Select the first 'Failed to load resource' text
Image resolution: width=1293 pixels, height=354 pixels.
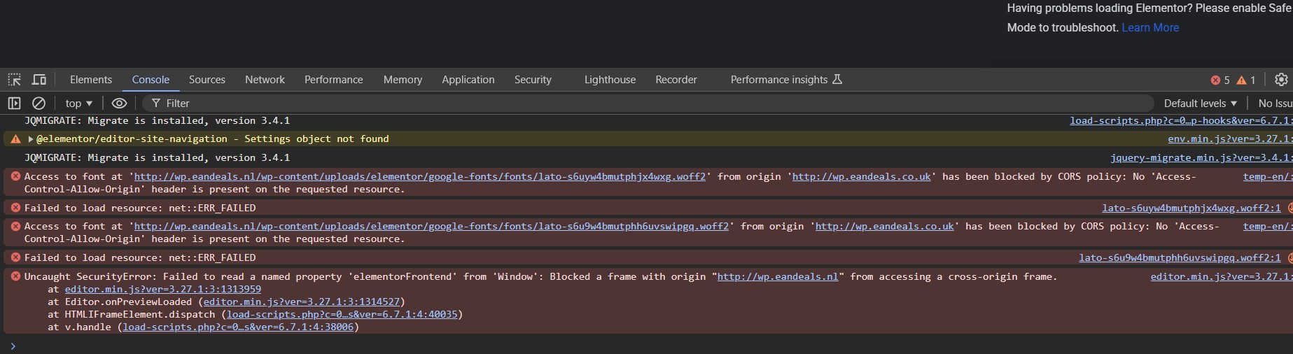click(x=140, y=208)
